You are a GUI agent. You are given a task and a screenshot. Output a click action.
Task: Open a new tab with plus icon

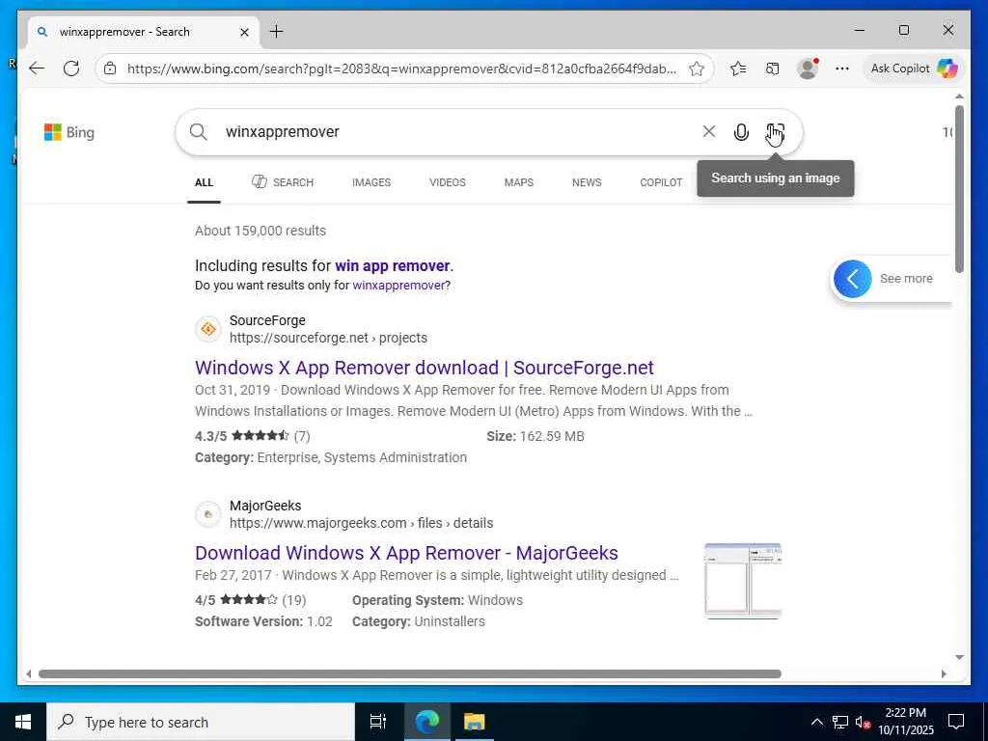coord(277,32)
